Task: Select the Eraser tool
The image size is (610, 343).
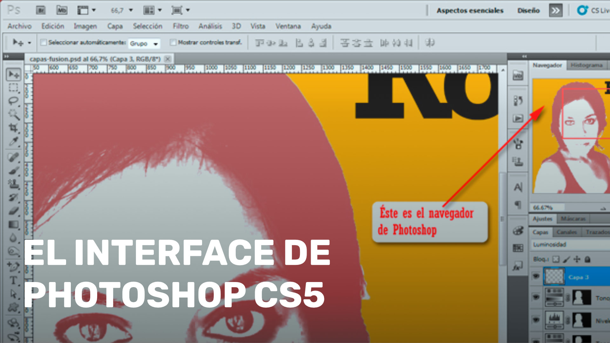Action: tap(13, 211)
